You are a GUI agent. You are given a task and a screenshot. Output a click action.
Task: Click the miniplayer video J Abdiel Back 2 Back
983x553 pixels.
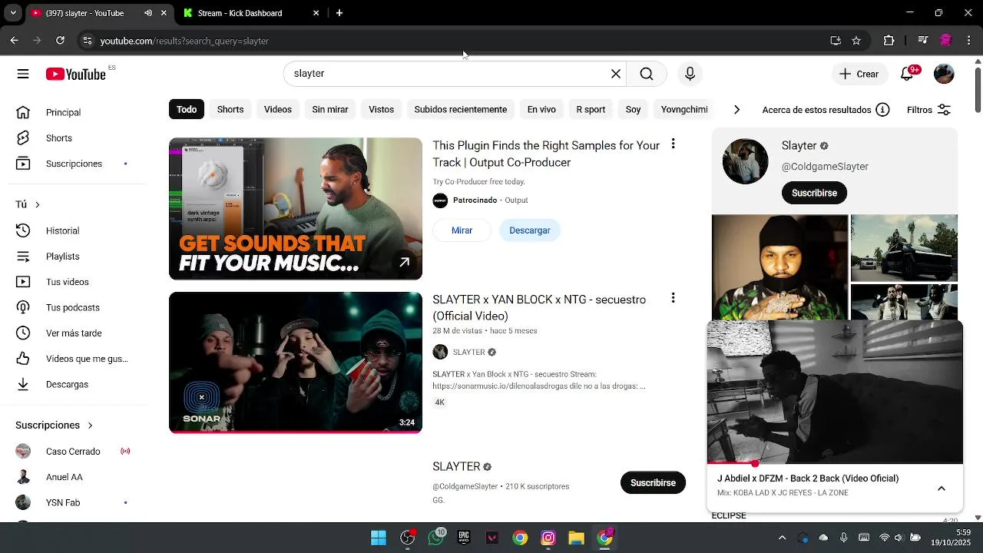click(835, 392)
